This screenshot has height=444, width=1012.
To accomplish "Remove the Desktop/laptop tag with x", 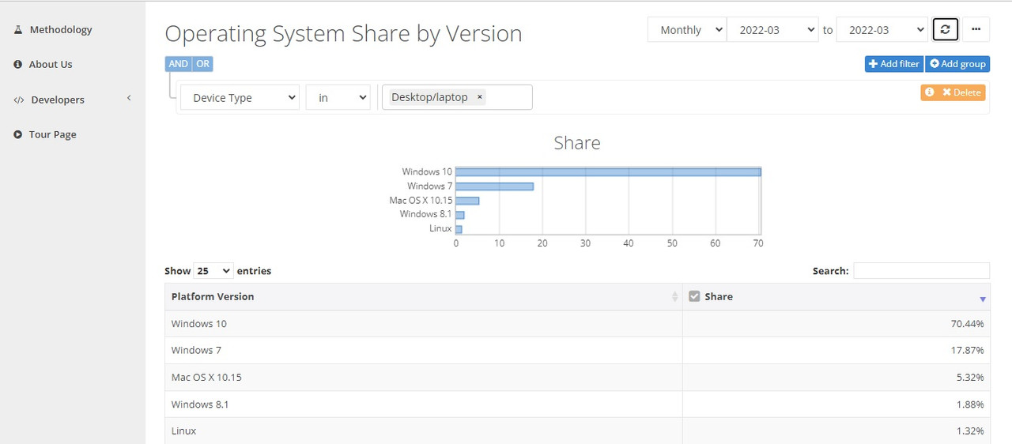I will coord(479,97).
